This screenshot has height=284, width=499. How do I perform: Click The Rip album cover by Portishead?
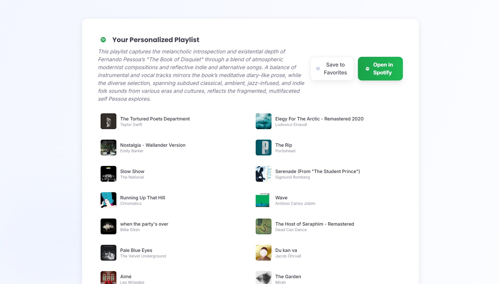click(264, 148)
